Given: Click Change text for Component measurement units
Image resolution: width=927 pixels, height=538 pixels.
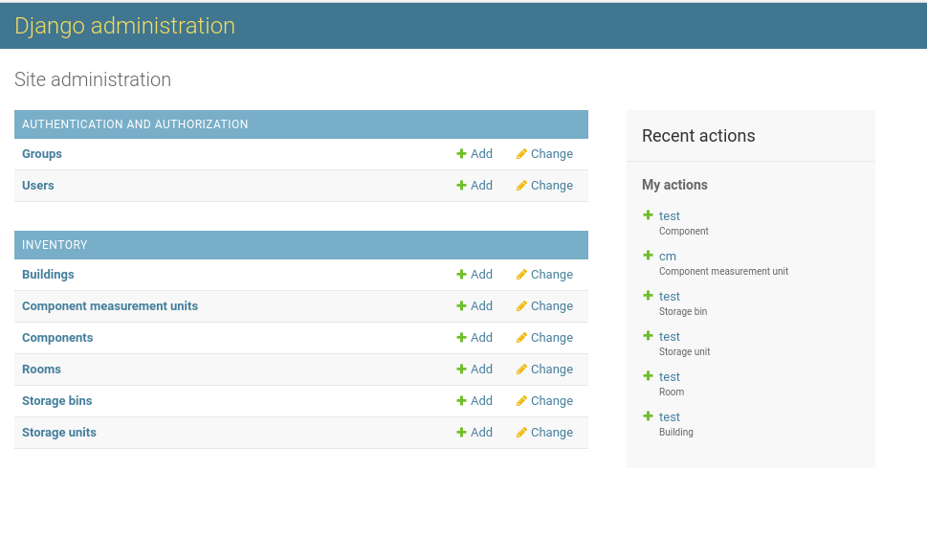Looking at the screenshot, I should click(552, 306).
